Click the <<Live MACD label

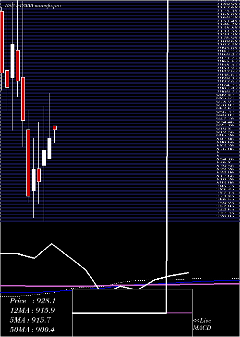point(202,324)
